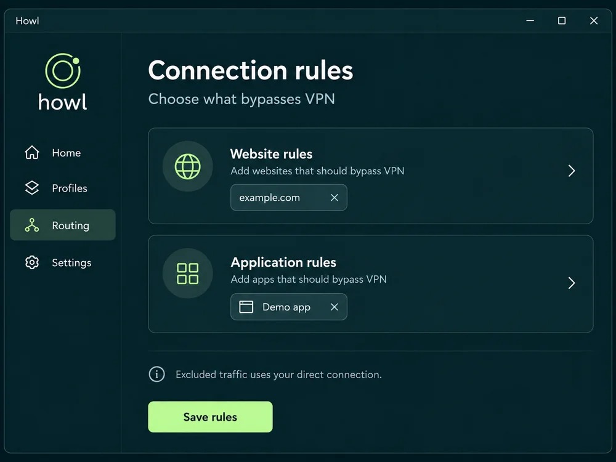
Task: Click the Howl logo in the sidebar
Action: [x=63, y=82]
